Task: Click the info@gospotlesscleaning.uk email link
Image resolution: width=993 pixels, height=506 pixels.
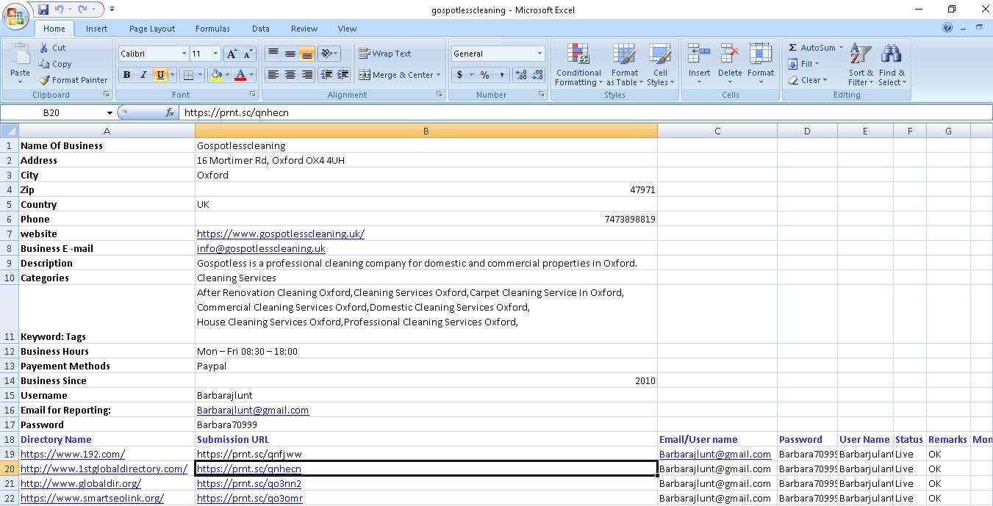Action: pos(261,248)
